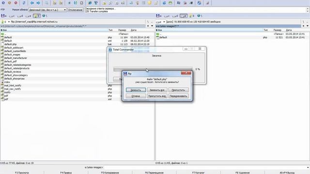Open command line history dropdown
Screen dimensions: 310x174
click(308, 168)
